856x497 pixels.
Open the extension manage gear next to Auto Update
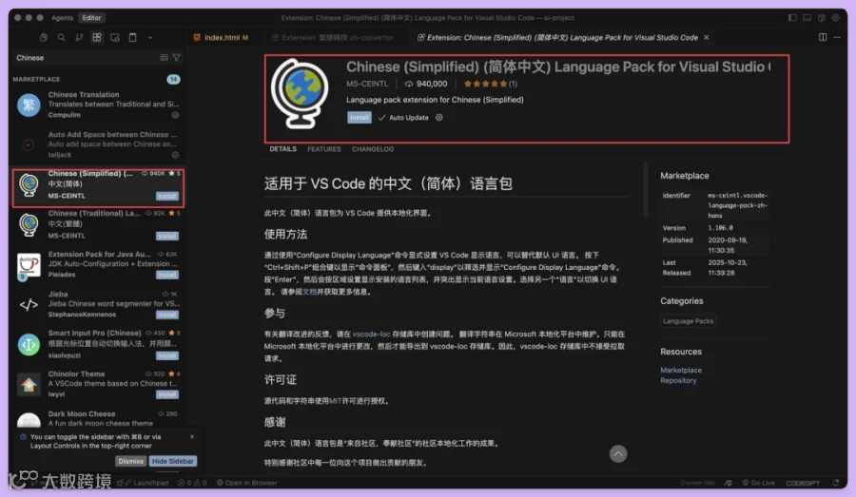(x=438, y=117)
